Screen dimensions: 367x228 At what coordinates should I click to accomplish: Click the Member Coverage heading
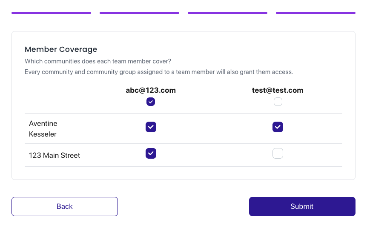(61, 49)
